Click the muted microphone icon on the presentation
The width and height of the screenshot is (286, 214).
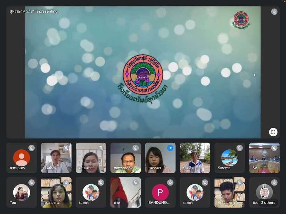point(274,12)
